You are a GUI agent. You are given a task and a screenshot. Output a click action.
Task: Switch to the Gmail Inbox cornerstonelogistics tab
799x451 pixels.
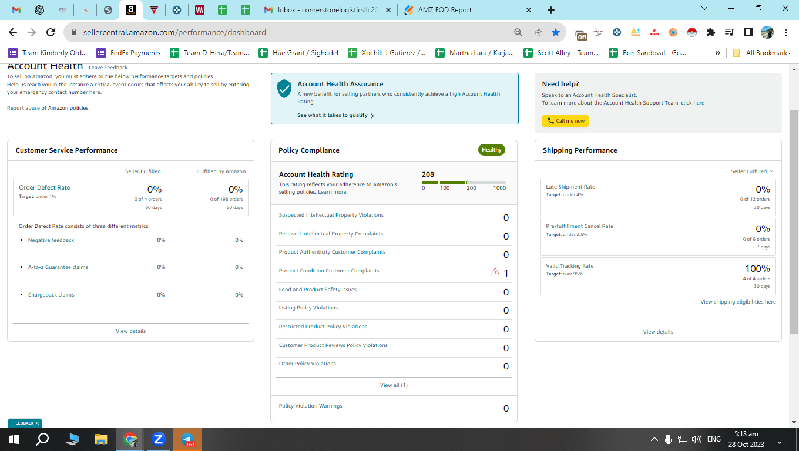[327, 10]
